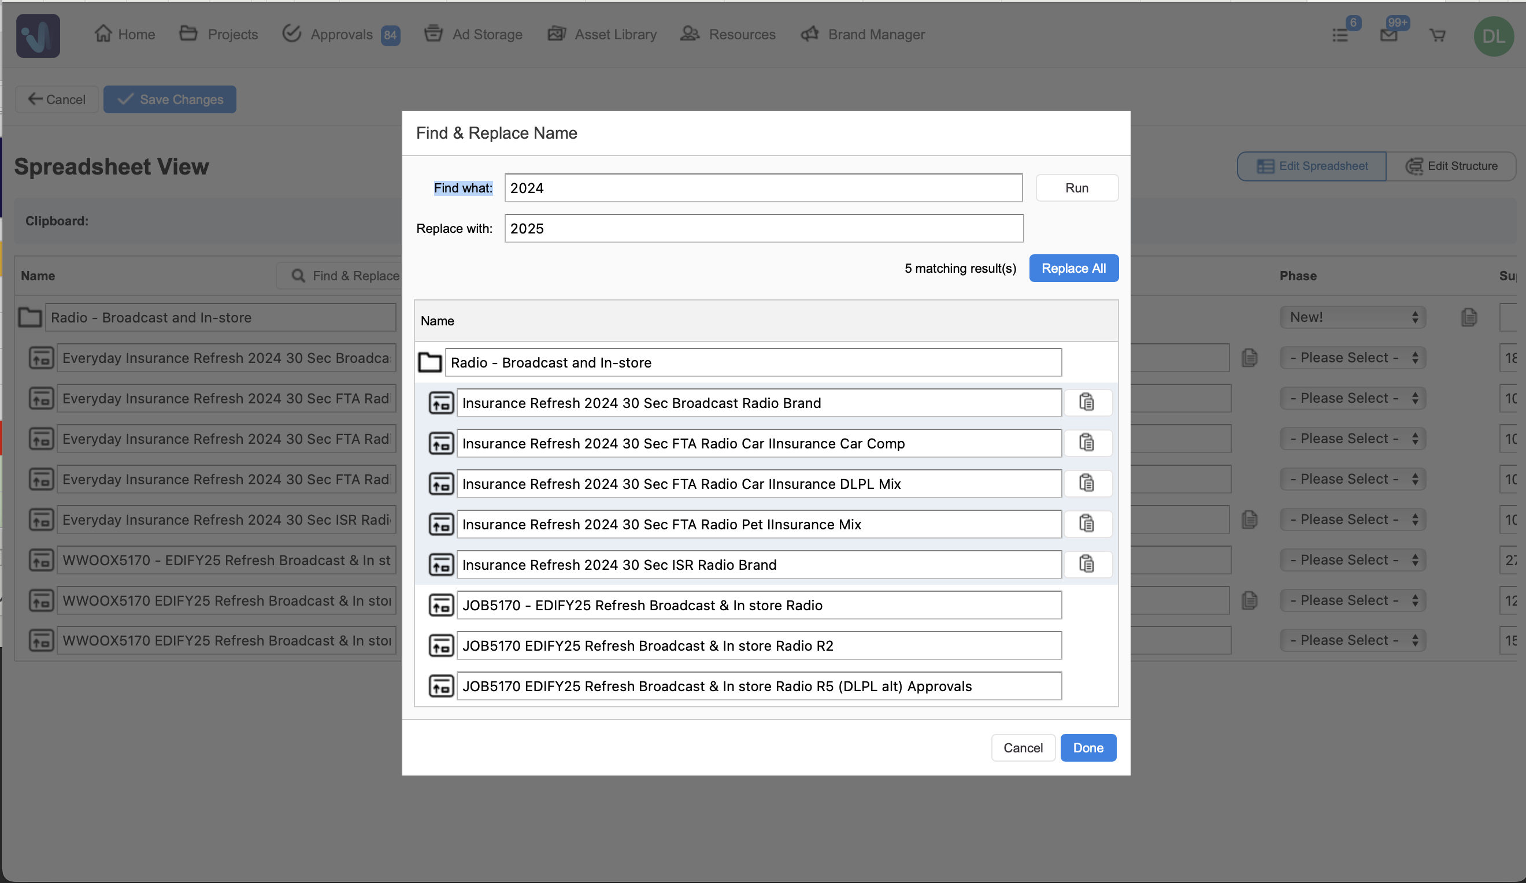Click the paste icon beside ISR Radio Brand row
This screenshot has width=1526, height=883.
click(x=1086, y=564)
